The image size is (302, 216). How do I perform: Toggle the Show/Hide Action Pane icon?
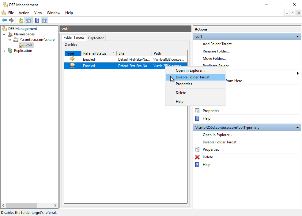(45, 20)
